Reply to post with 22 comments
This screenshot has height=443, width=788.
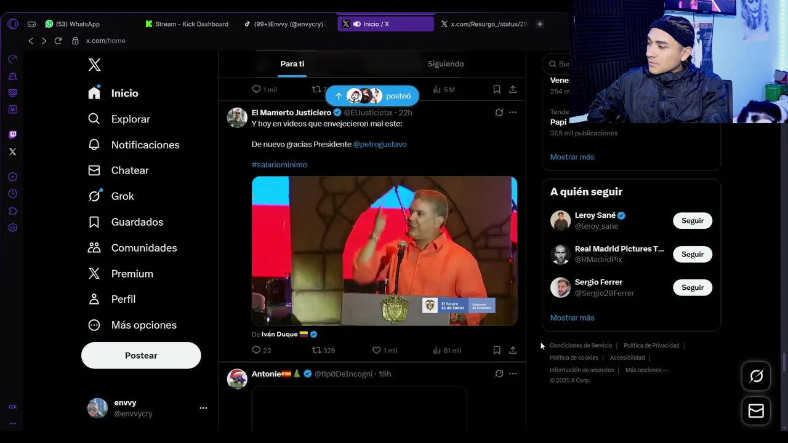coord(262,350)
